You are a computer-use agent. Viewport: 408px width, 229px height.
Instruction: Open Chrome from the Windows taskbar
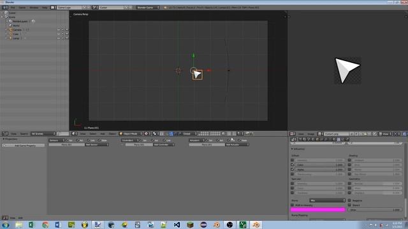point(45,225)
